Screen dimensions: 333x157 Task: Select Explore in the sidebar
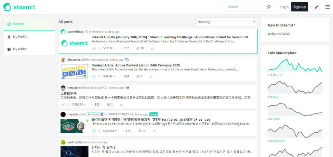tap(29, 24)
